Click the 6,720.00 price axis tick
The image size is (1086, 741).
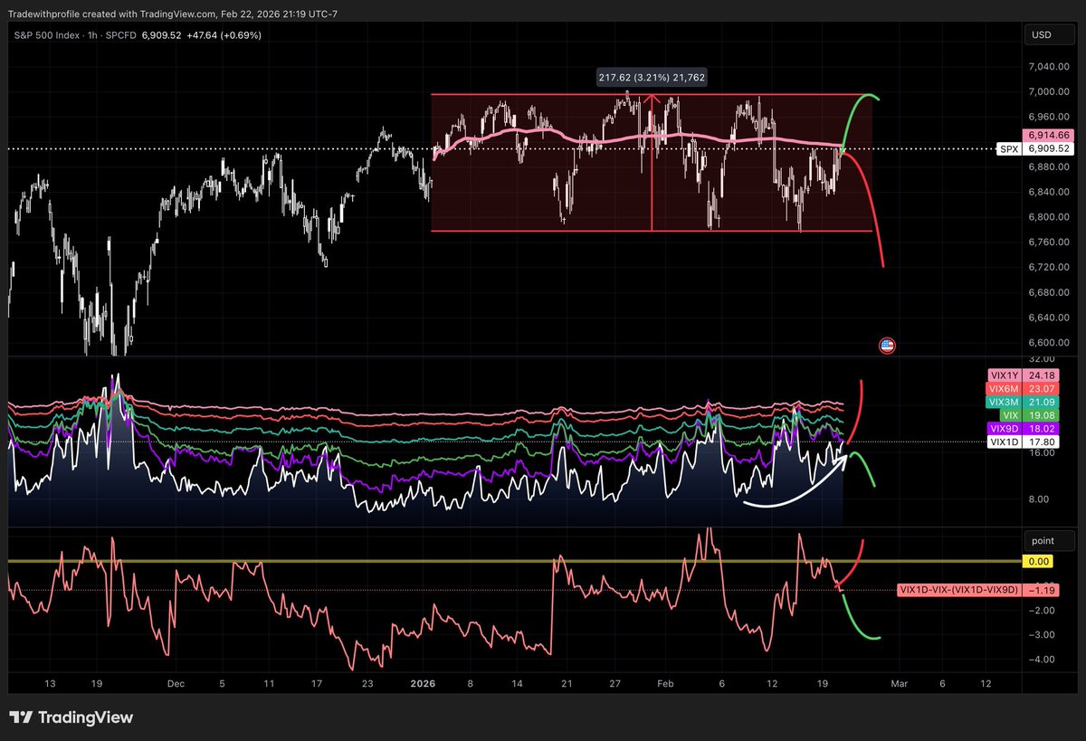click(x=1047, y=267)
